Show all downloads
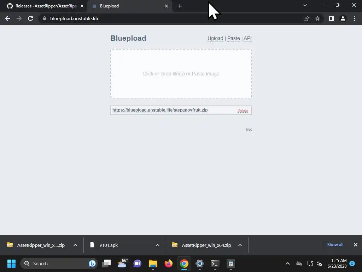 tap(335, 245)
